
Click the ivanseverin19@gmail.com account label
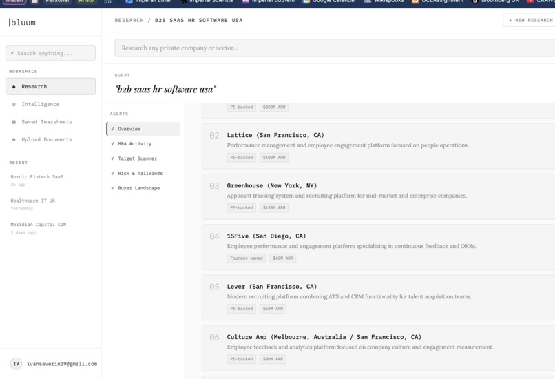click(62, 364)
